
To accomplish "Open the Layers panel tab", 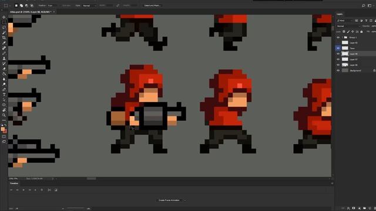I will (340, 14).
